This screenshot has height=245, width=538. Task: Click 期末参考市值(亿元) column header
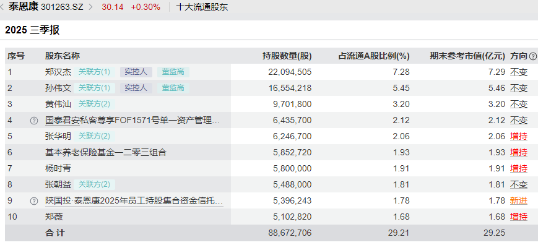[467, 56]
